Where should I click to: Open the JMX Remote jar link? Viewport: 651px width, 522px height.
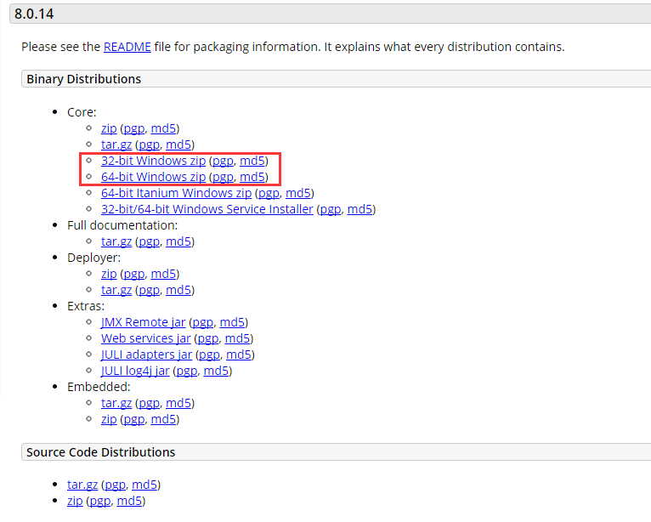(x=143, y=322)
